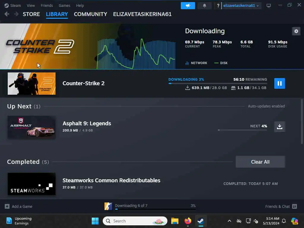This screenshot has height=228, width=304.
Task: Click the '69.7 Mbps' current speed value
Action: [x=194, y=42]
